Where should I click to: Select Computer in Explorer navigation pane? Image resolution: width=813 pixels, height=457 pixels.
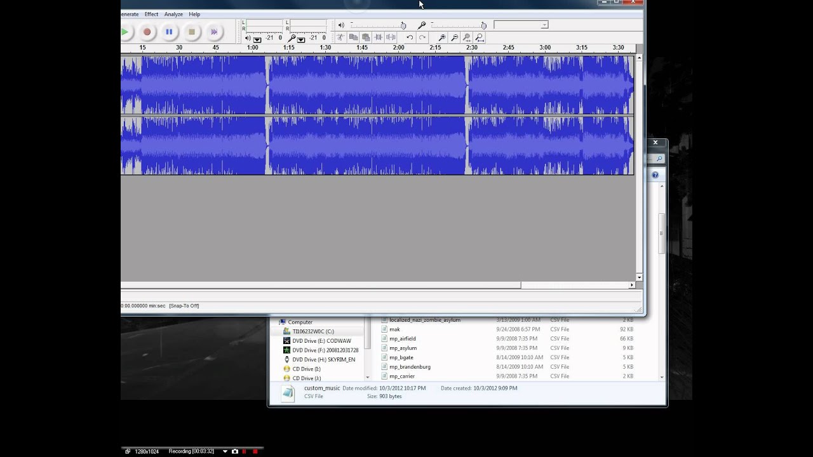coord(300,322)
